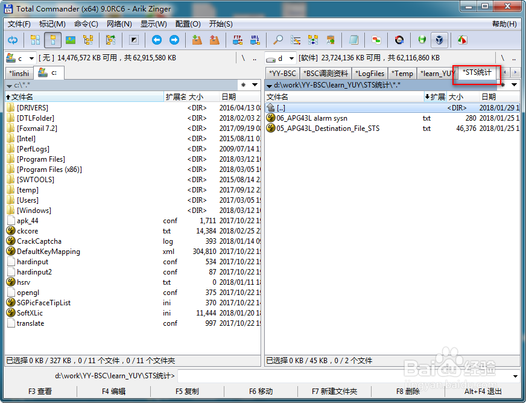Open FTP connect icon
526x403 pixels.
[x=238, y=40]
